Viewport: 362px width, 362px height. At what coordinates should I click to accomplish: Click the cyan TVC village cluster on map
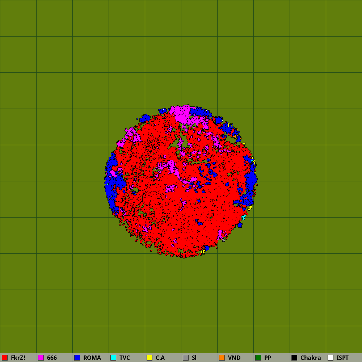click(x=244, y=217)
